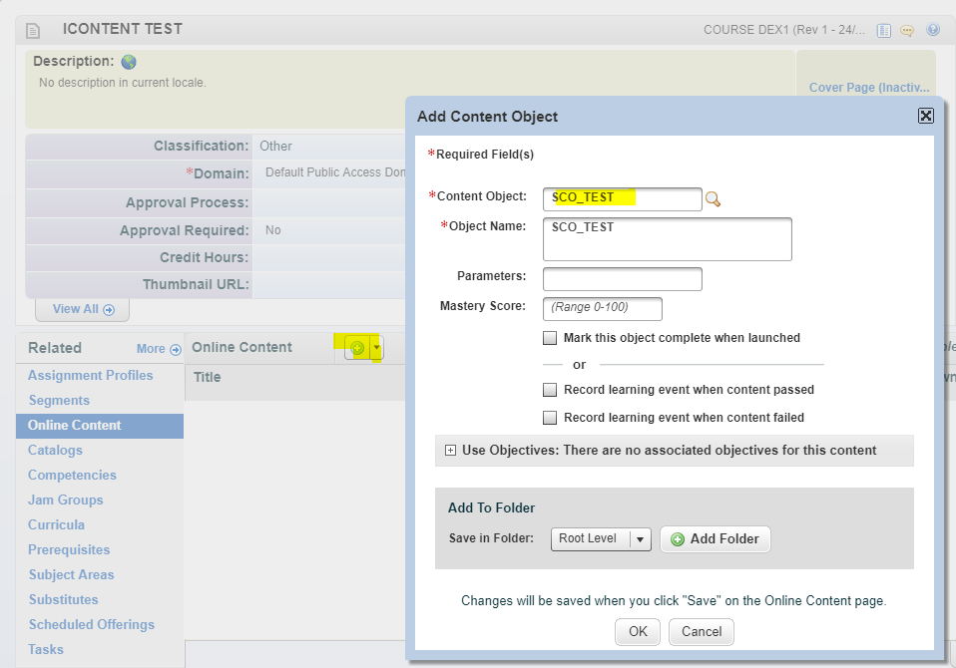This screenshot has height=668, width=956.
Task: Open Scheduled Offerings in Related list
Action: pyautogui.click(x=91, y=625)
